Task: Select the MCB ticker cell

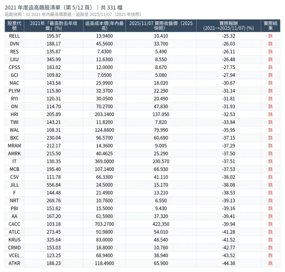Action: (x=14, y=169)
